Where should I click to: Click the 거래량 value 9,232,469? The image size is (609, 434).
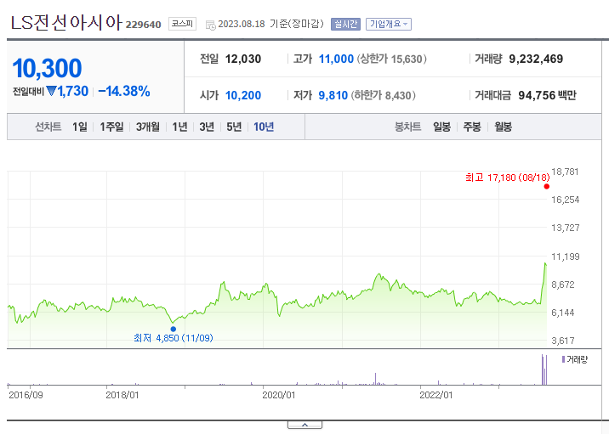click(x=536, y=59)
